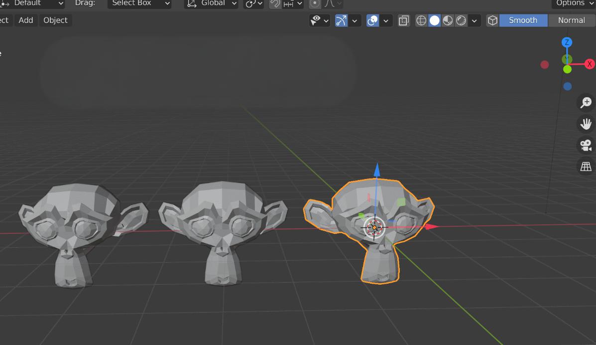
Task: Click the red X axis gizmo ball
Action: click(x=590, y=64)
